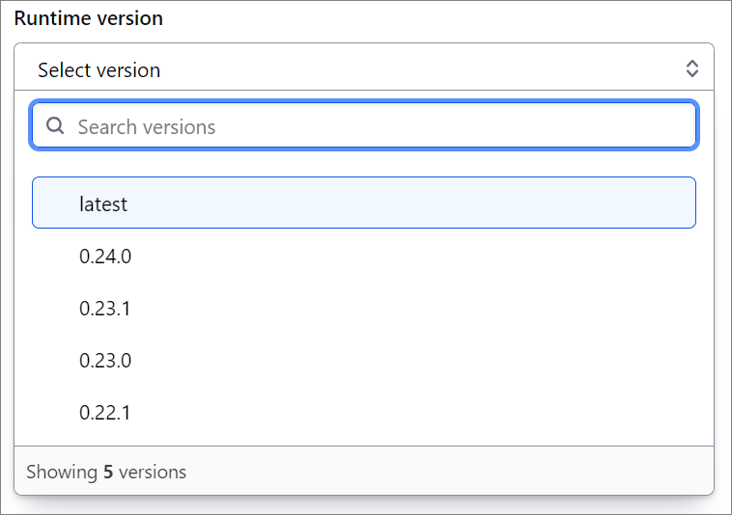Pick the 0.24.0 runtime release
732x515 pixels.
[364, 256]
